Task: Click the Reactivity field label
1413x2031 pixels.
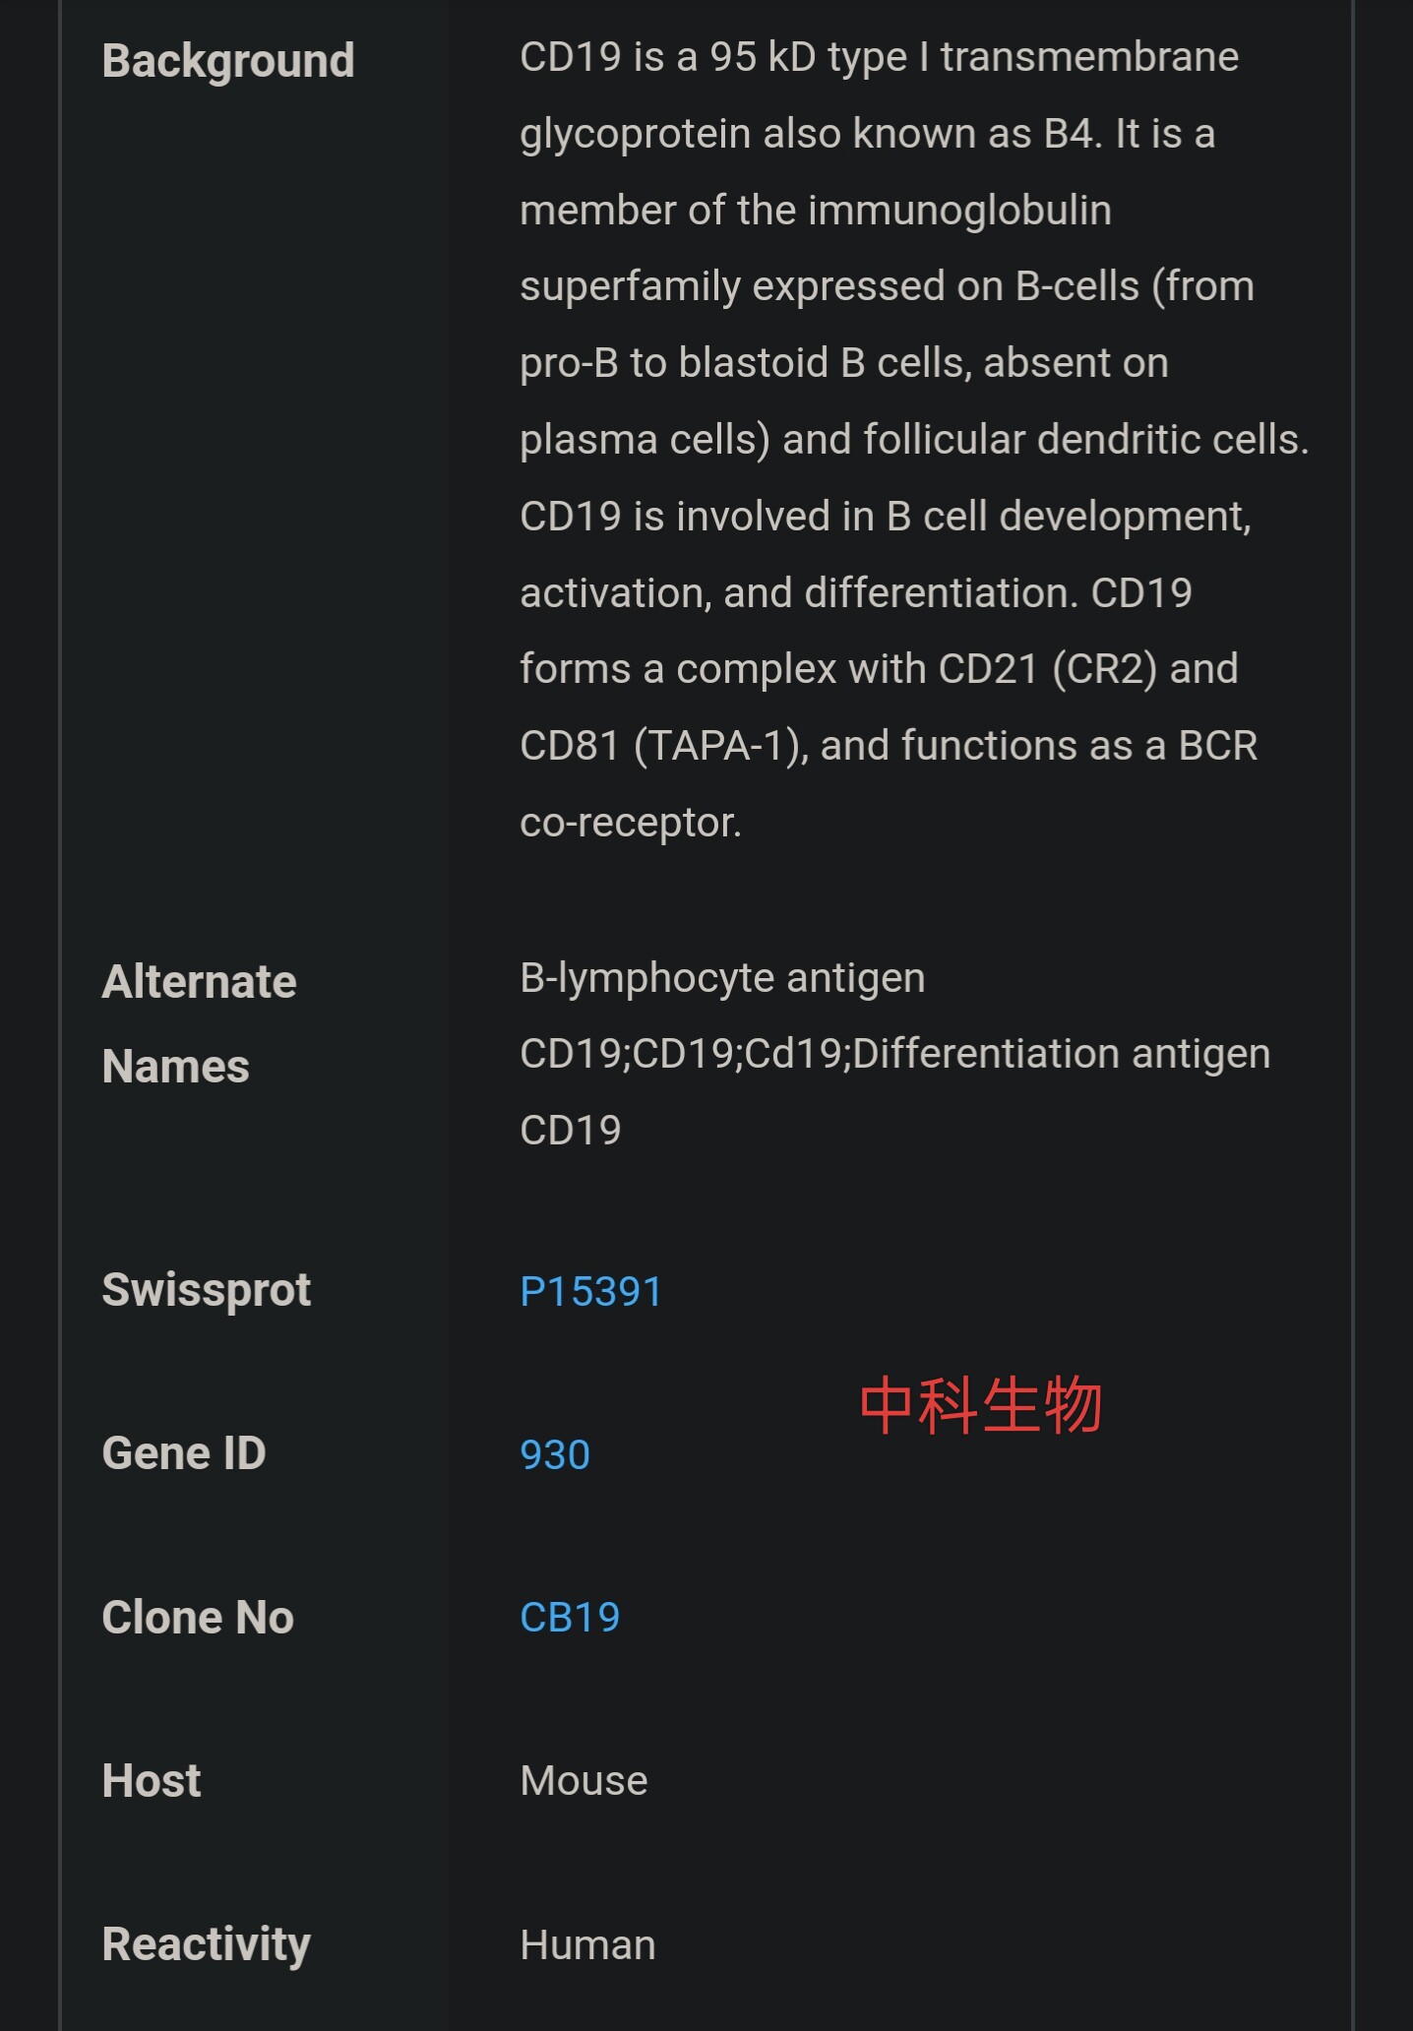Action: tap(207, 1944)
